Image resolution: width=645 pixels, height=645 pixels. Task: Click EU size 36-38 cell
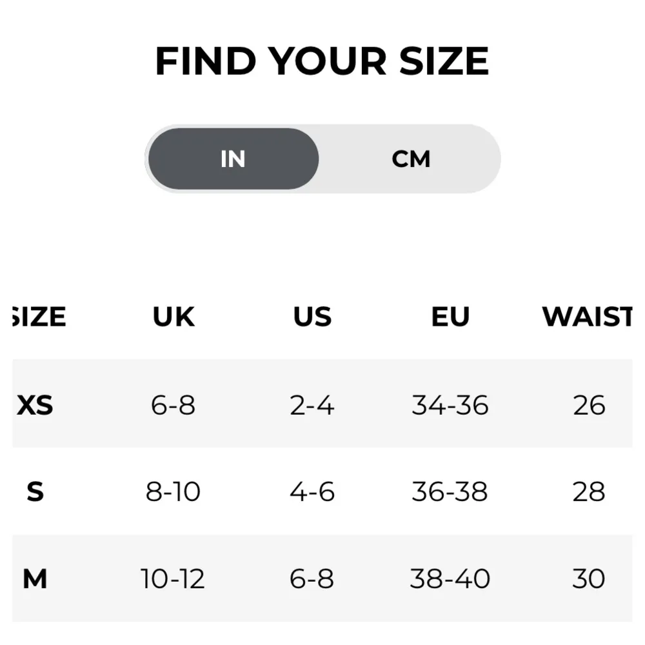[x=450, y=492]
